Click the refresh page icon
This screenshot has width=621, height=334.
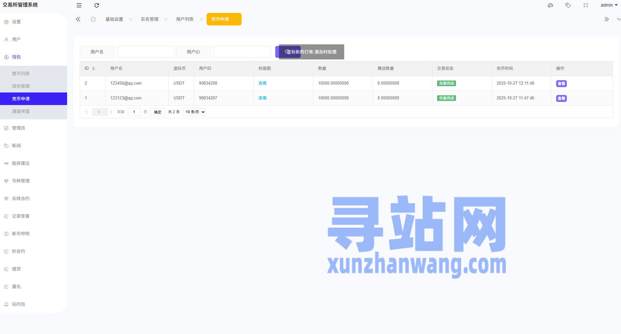click(x=97, y=5)
